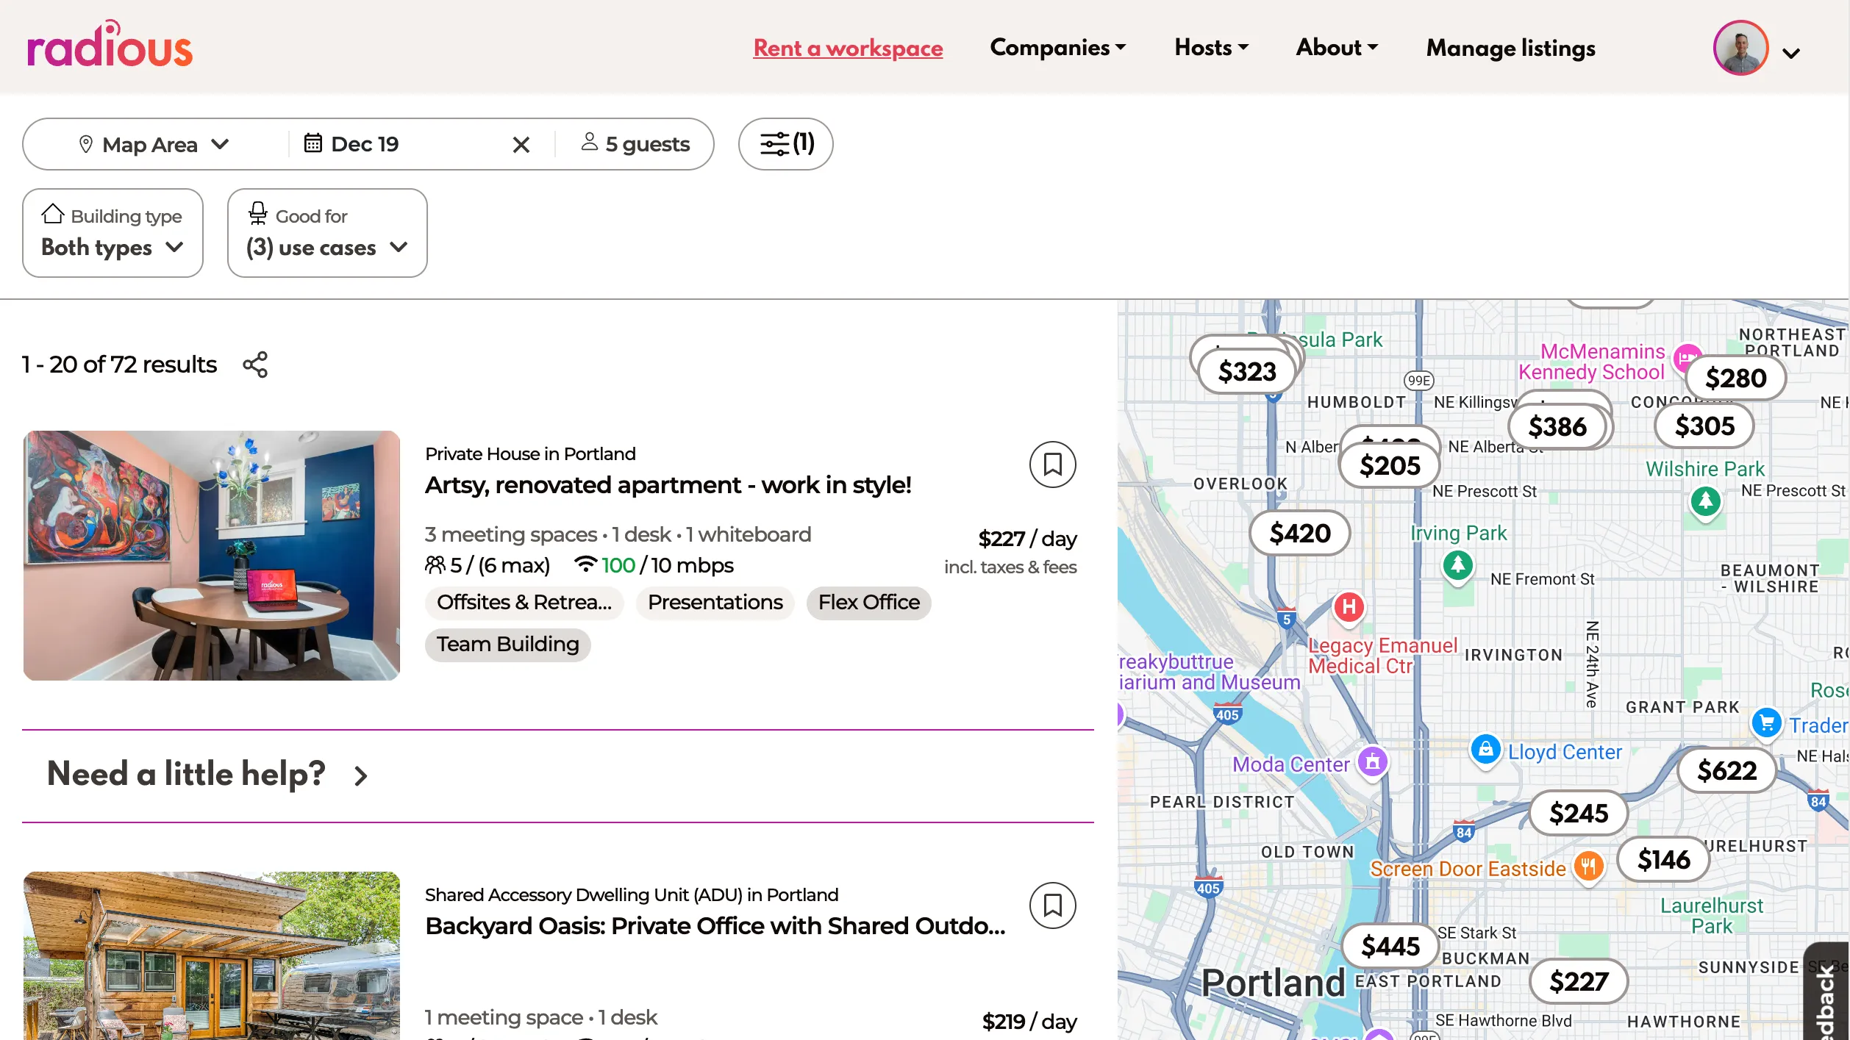
Task: Select the $280 map price marker
Action: pos(1735,378)
